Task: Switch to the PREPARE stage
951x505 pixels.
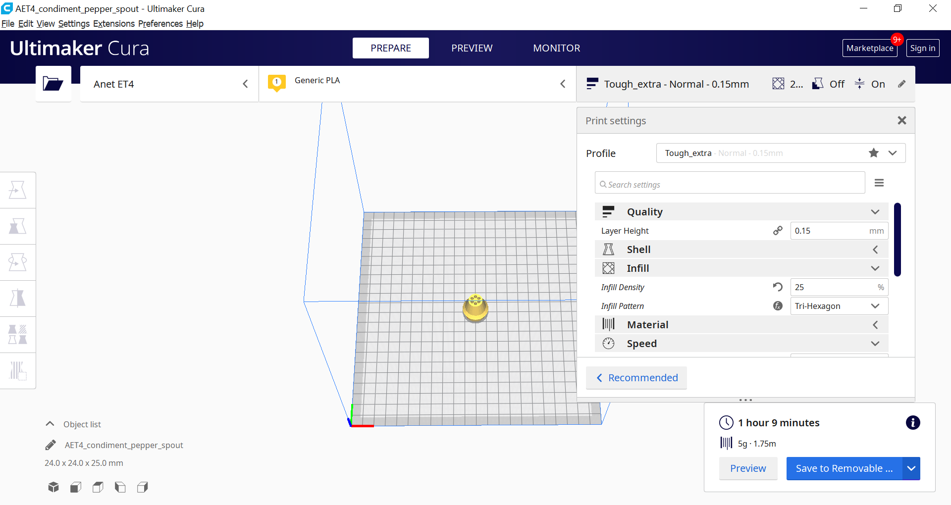Action: point(391,48)
